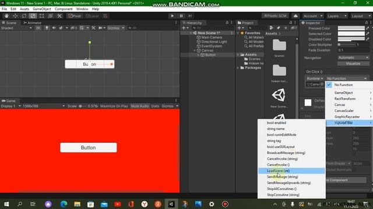Open the Component menu

point(64,9)
